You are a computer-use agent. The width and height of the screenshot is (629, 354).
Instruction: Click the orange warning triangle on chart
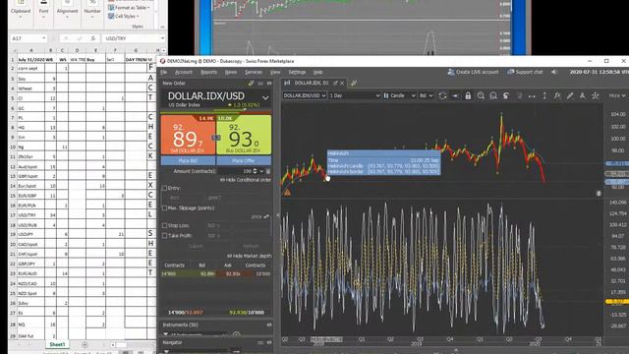tap(288, 193)
